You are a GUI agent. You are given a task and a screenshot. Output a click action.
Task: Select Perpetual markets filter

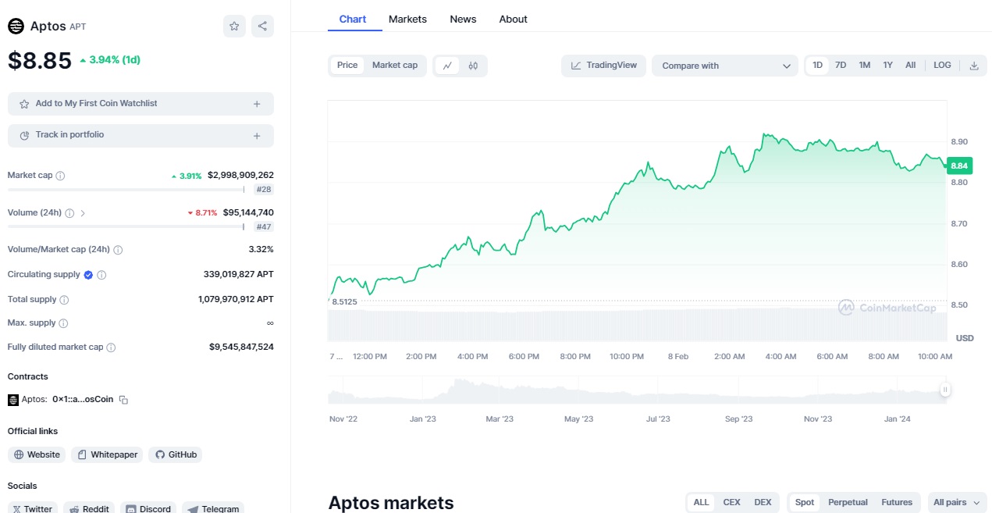pos(848,503)
